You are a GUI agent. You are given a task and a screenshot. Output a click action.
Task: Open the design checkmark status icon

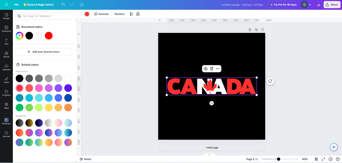(331, 159)
